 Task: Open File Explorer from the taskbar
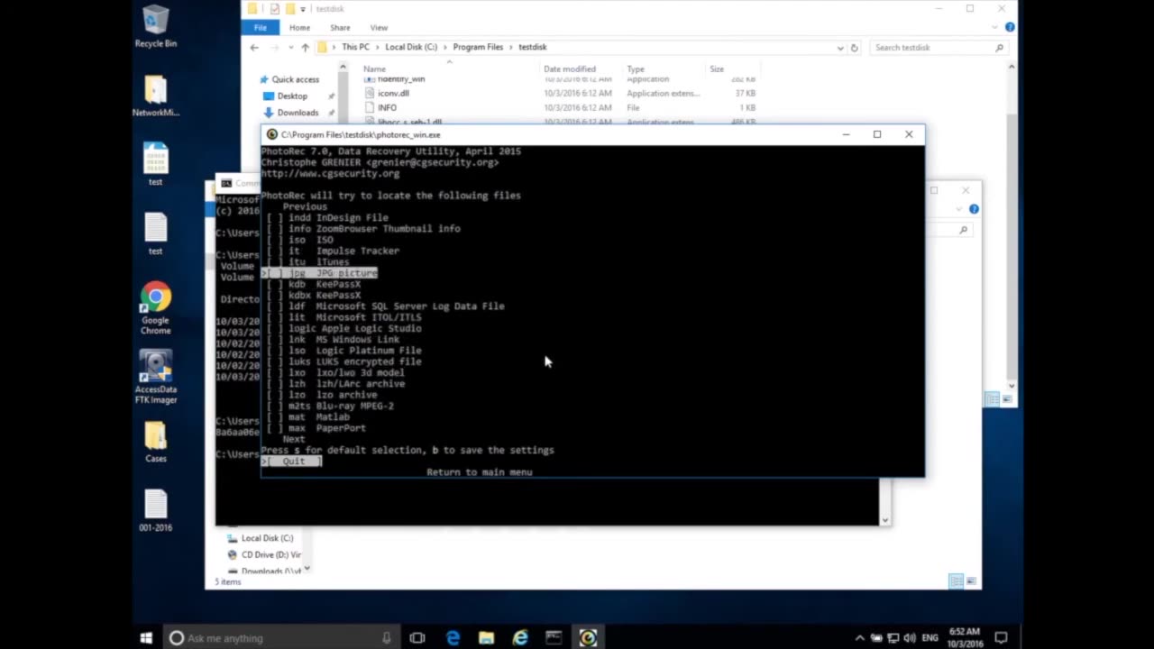click(x=486, y=638)
